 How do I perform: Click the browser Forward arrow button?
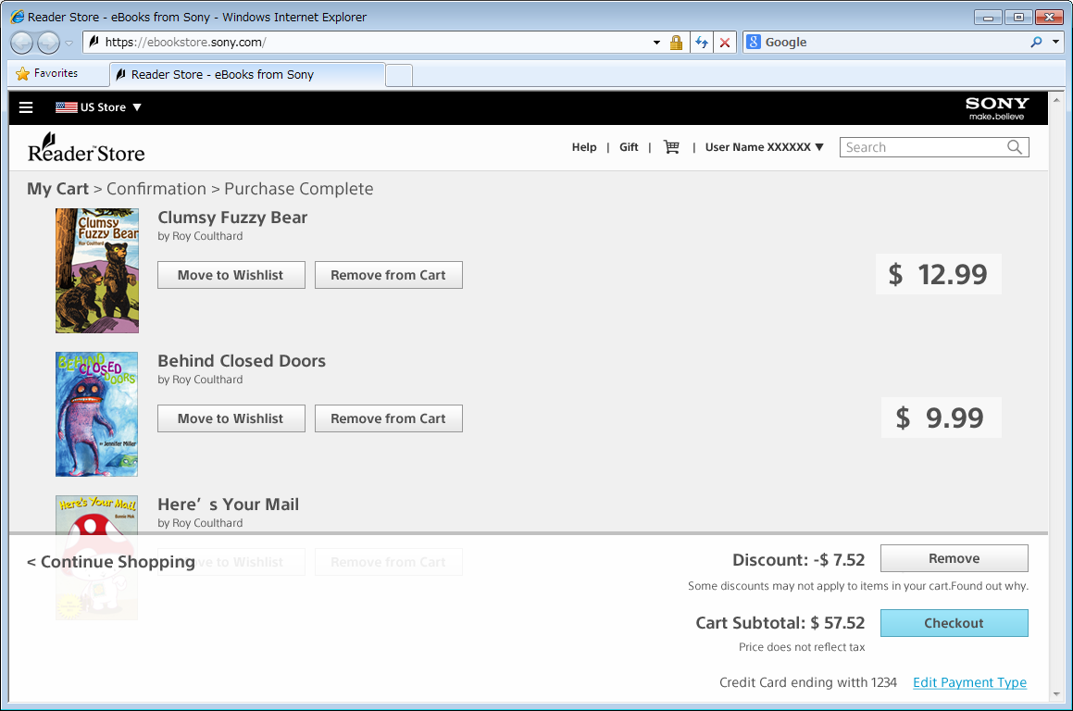tap(48, 43)
